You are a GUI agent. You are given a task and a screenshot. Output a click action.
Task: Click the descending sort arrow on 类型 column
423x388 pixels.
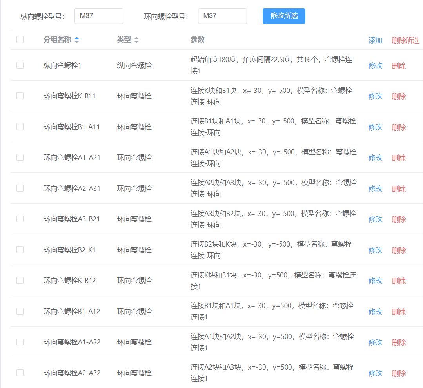136,42
